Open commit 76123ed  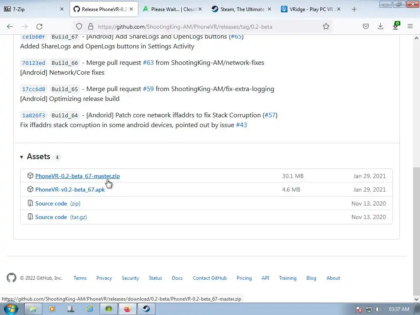[x=34, y=63]
